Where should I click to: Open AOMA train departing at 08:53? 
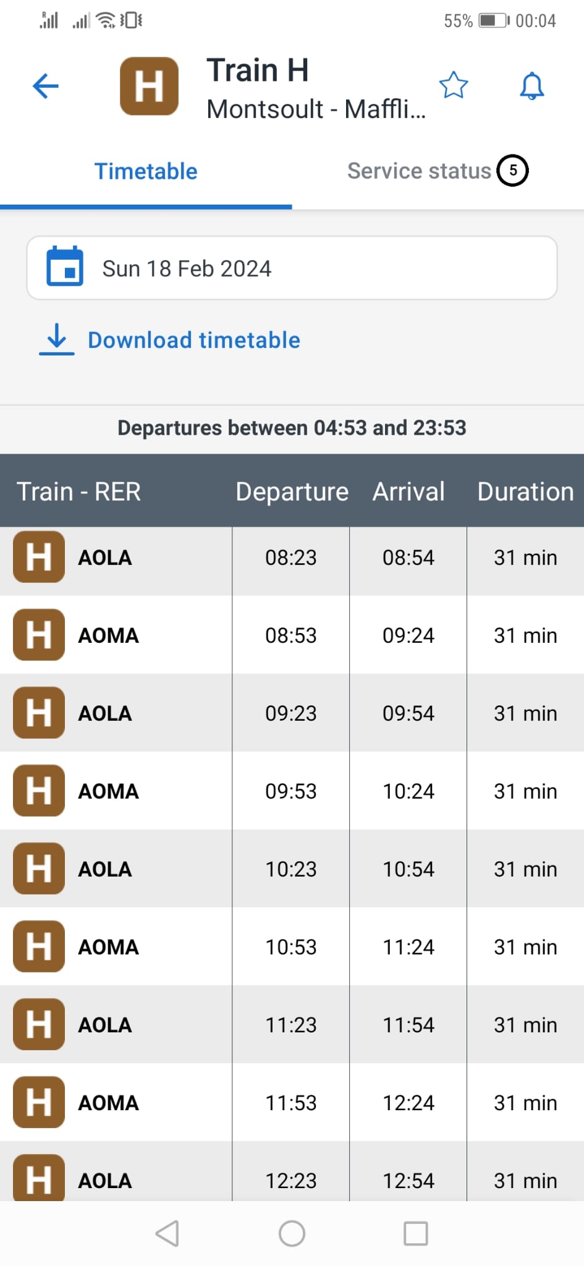pyautogui.click(x=291, y=635)
